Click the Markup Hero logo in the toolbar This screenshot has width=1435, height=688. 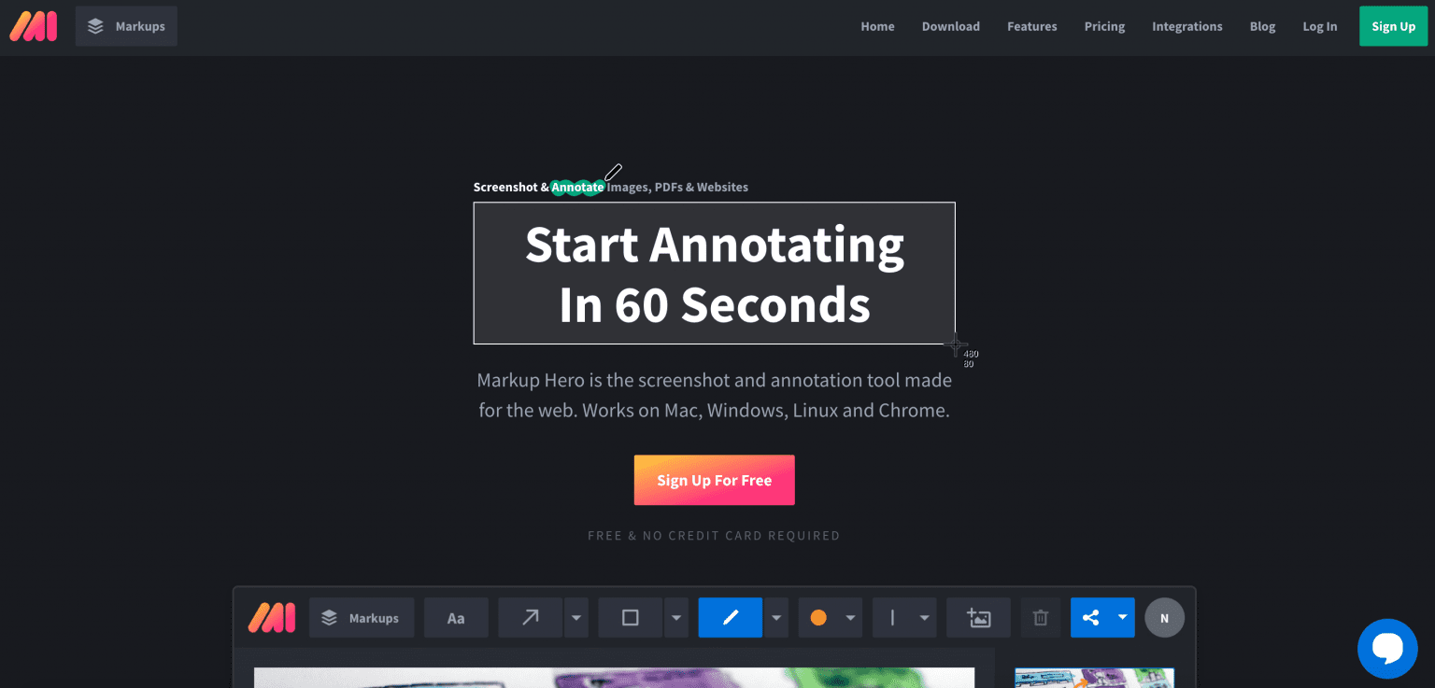271,617
